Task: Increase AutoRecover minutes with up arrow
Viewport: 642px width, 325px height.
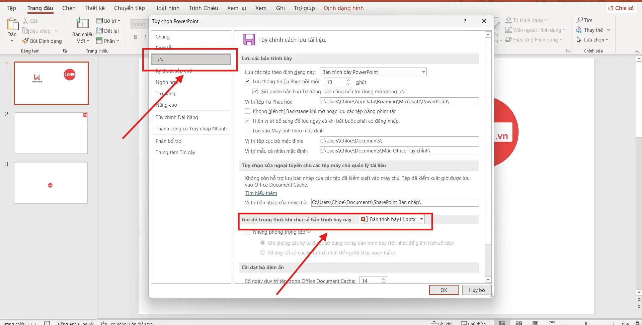Action: click(x=348, y=80)
